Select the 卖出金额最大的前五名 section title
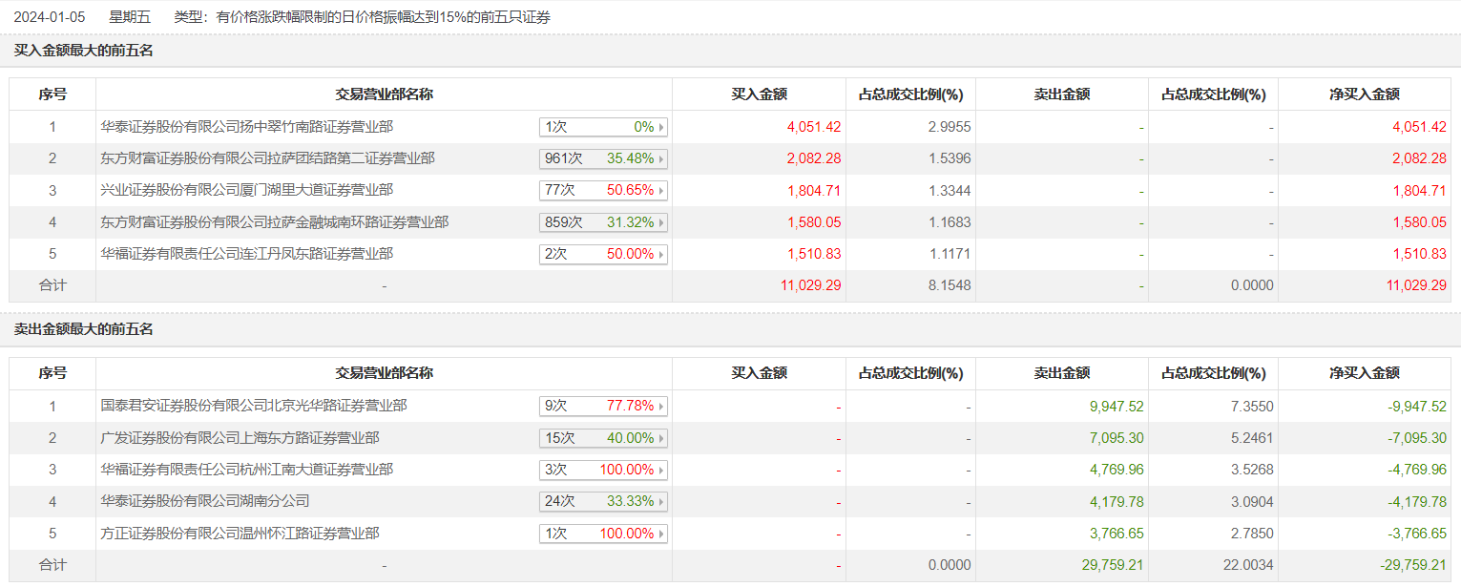The width and height of the screenshot is (1461, 587). (83, 329)
